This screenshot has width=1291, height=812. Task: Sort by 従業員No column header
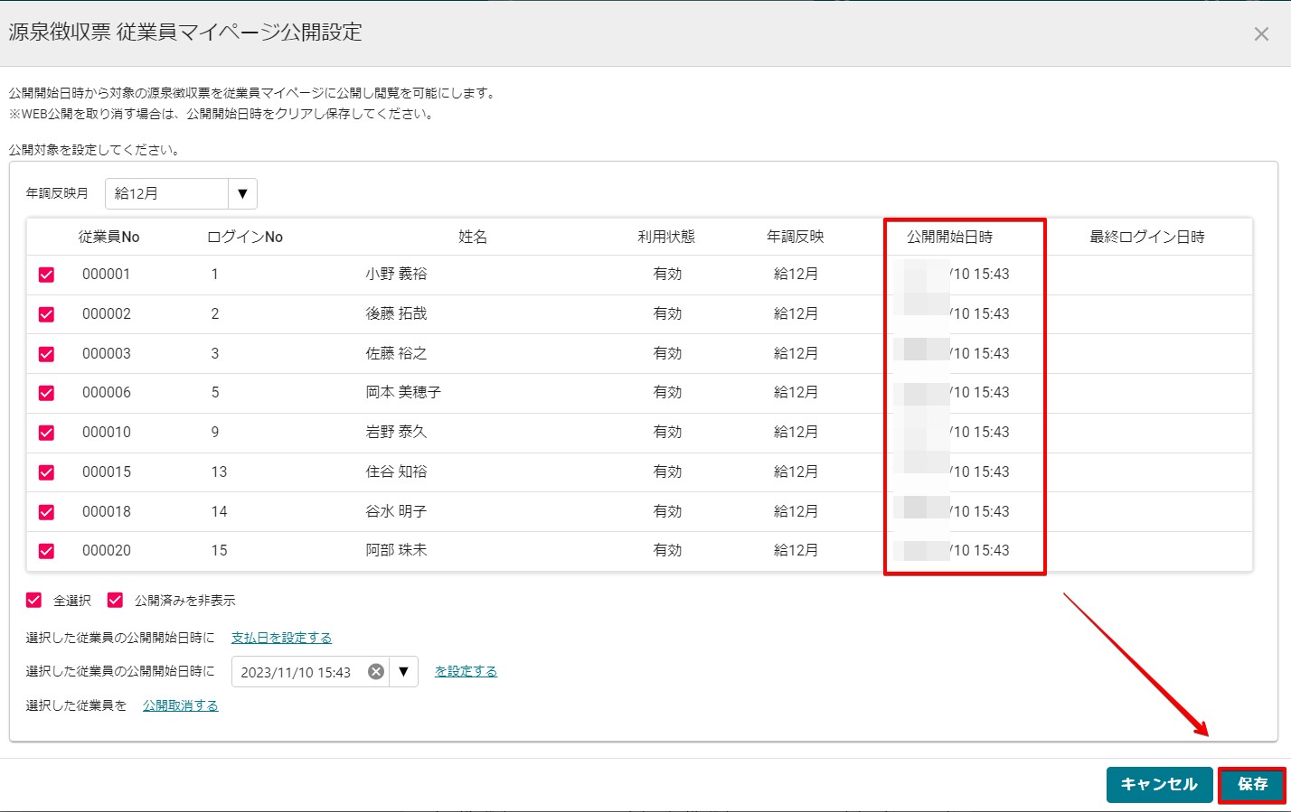click(x=108, y=237)
